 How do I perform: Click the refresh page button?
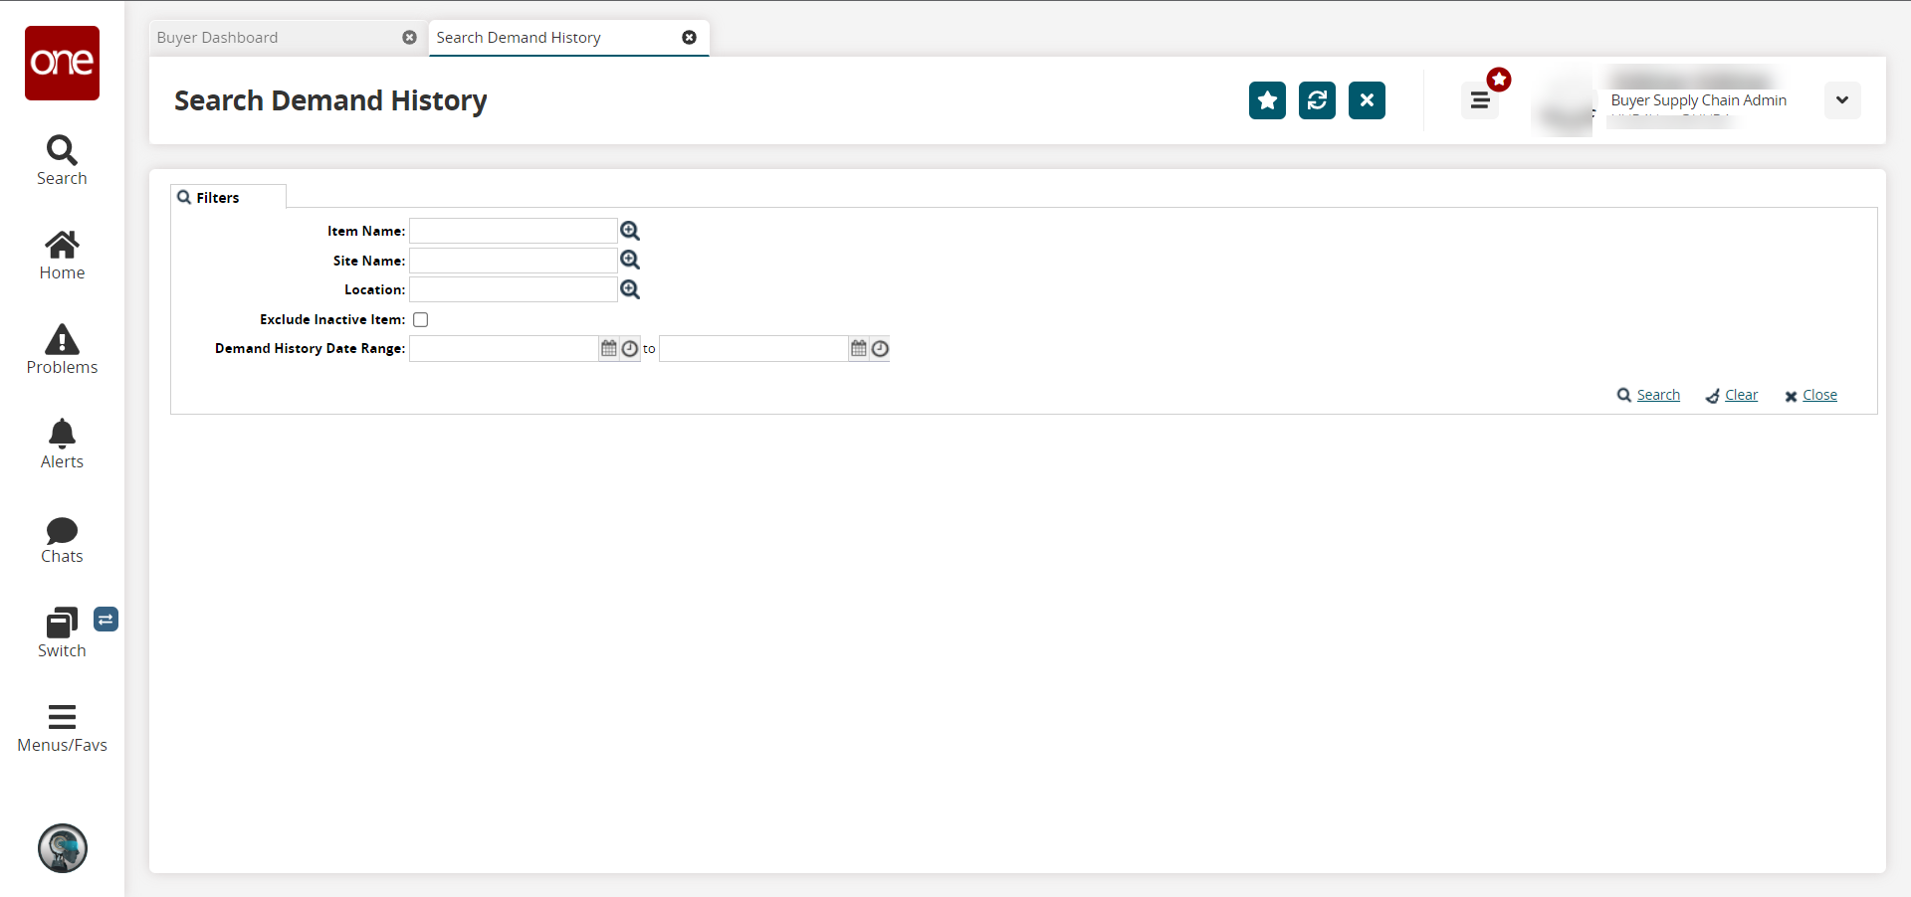[1317, 100]
